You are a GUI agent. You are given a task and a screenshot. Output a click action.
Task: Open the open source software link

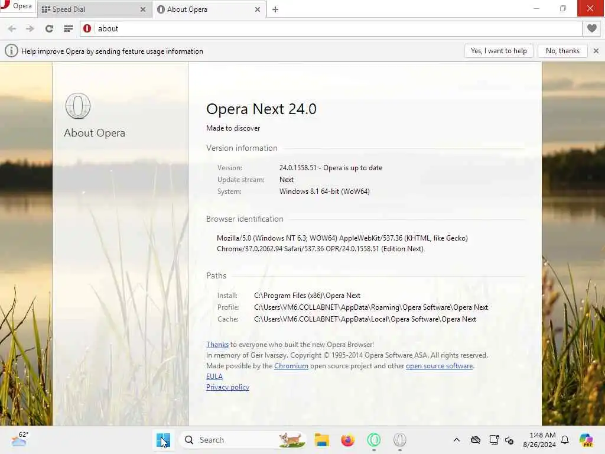pyautogui.click(x=439, y=365)
